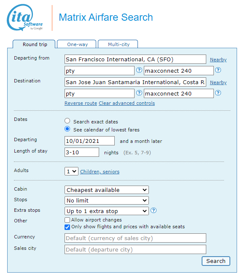Expand the Cabin dropdown
240x279 pixels.
point(107,190)
